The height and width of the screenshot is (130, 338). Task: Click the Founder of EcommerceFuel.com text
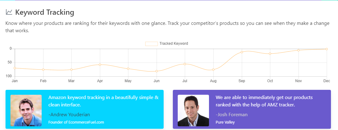tap(76, 122)
